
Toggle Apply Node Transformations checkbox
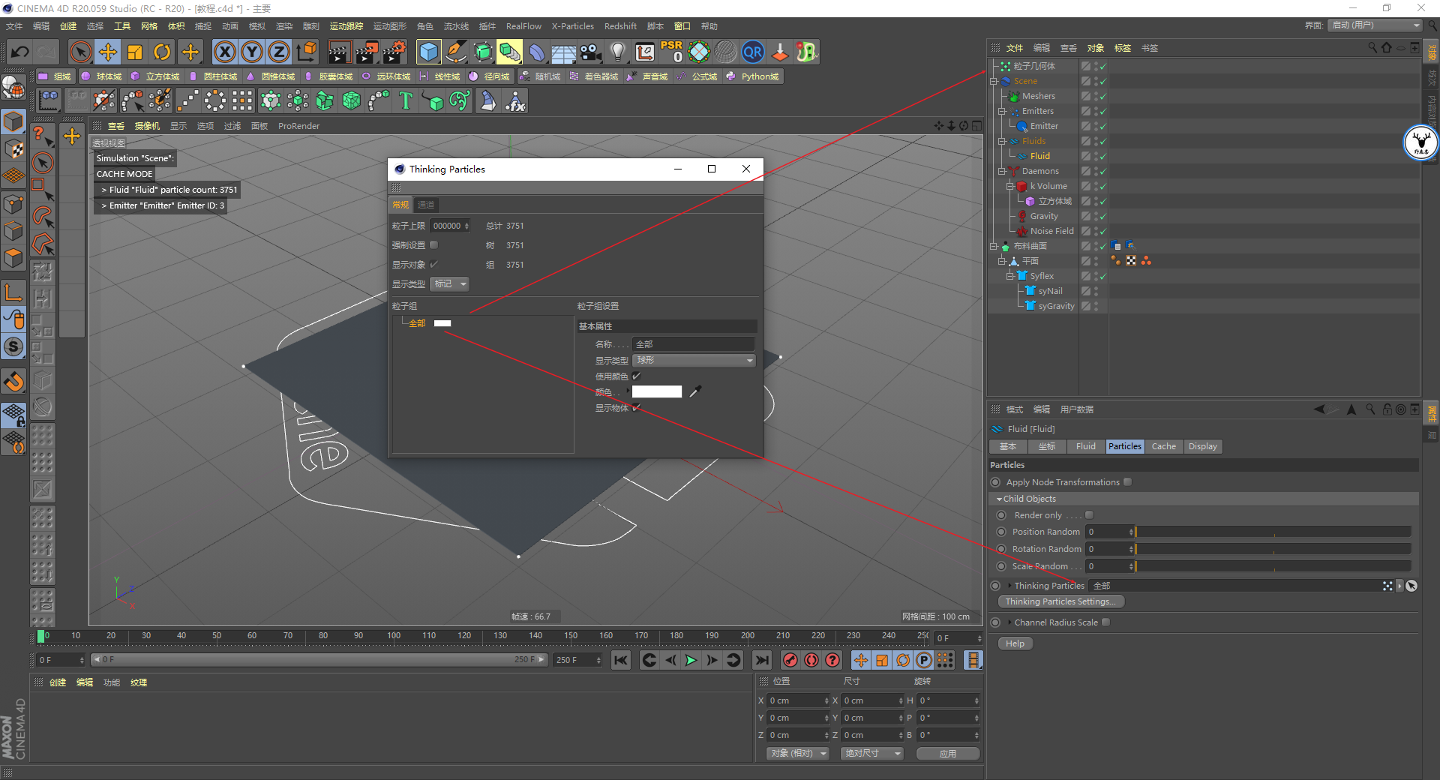[1127, 482]
